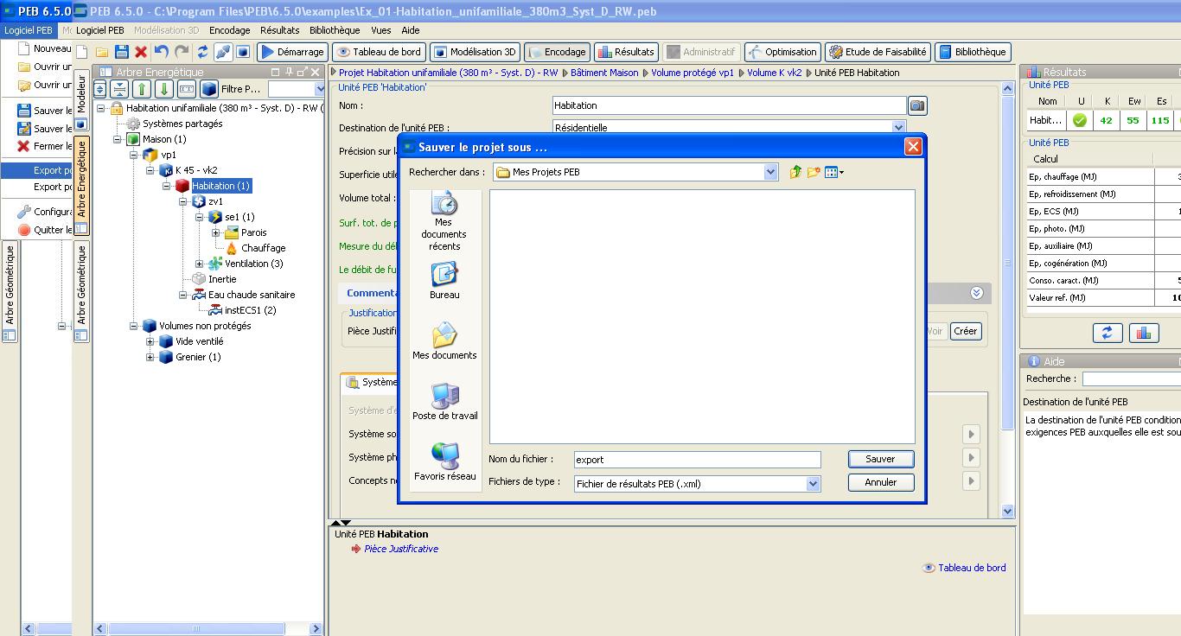Click the red X delete toolbar icon
1181x636 pixels.
pos(141,52)
